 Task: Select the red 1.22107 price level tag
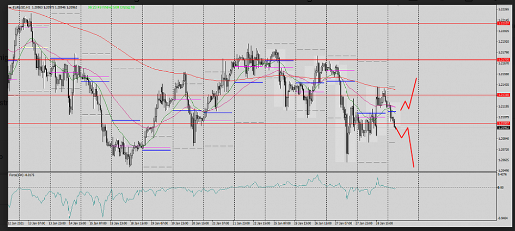503,24
